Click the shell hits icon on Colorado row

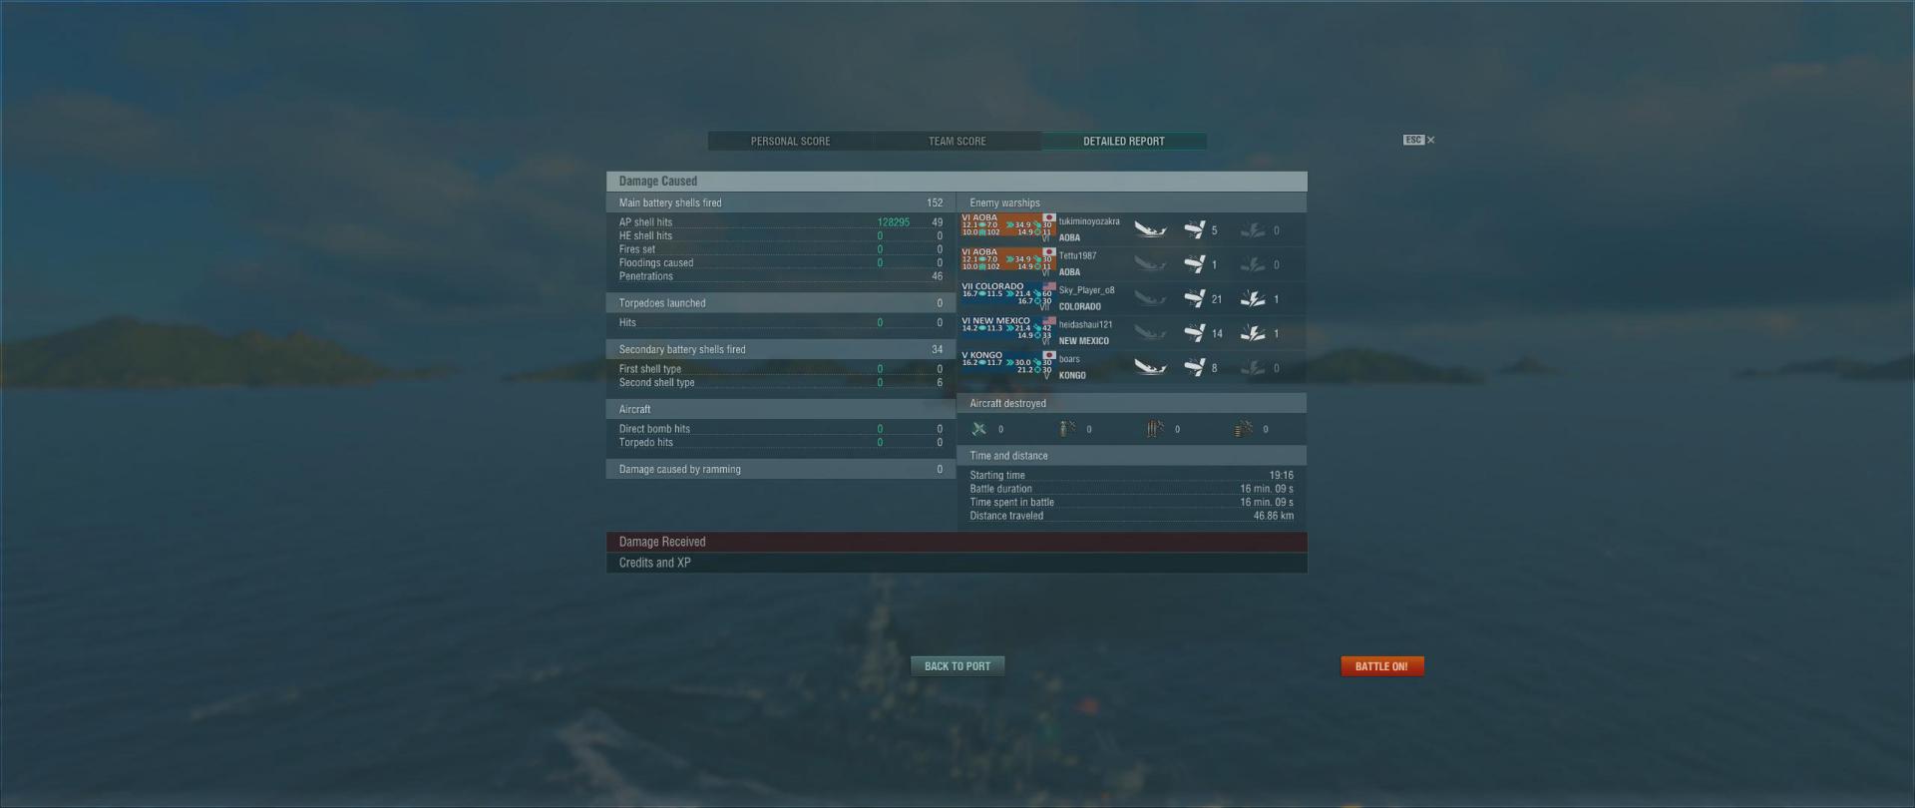pyautogui.click(x=1194, y=298)
